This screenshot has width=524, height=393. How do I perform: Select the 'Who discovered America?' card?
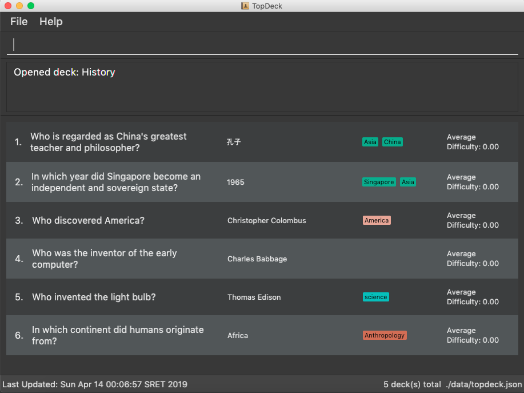(x=262, y=220)
